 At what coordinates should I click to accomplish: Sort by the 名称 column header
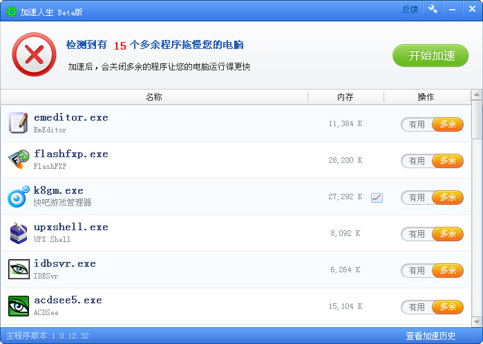coord(154,97)
